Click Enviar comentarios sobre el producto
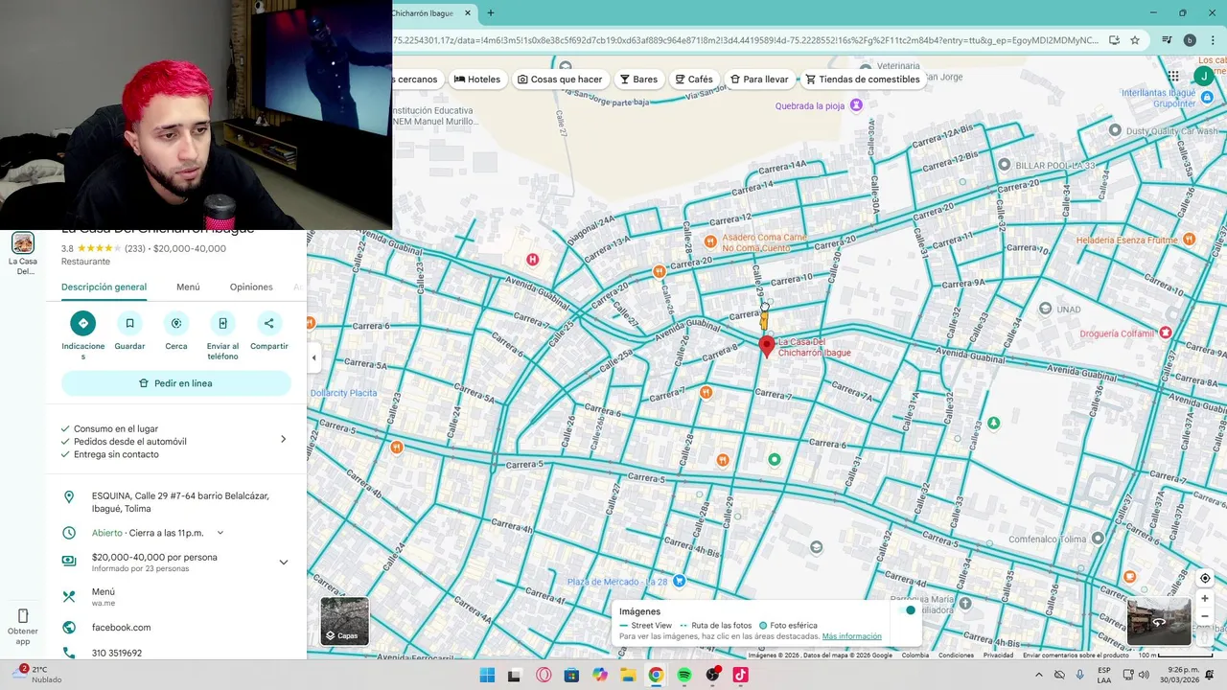 tap(1076, 655)
